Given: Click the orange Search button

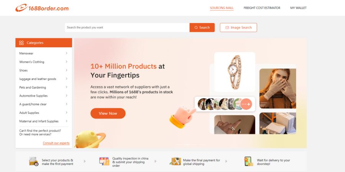Looking at the screenshot, I should tap(202, 28).
